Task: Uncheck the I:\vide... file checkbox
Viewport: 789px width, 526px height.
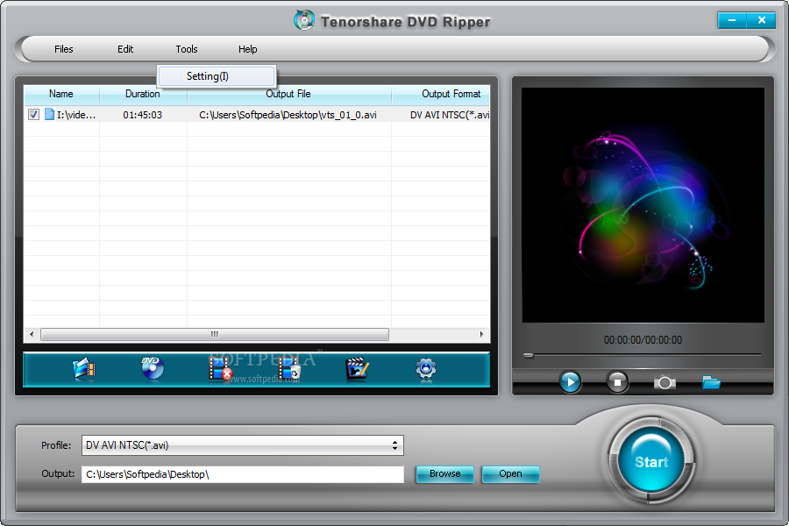Action: point(33,114)
